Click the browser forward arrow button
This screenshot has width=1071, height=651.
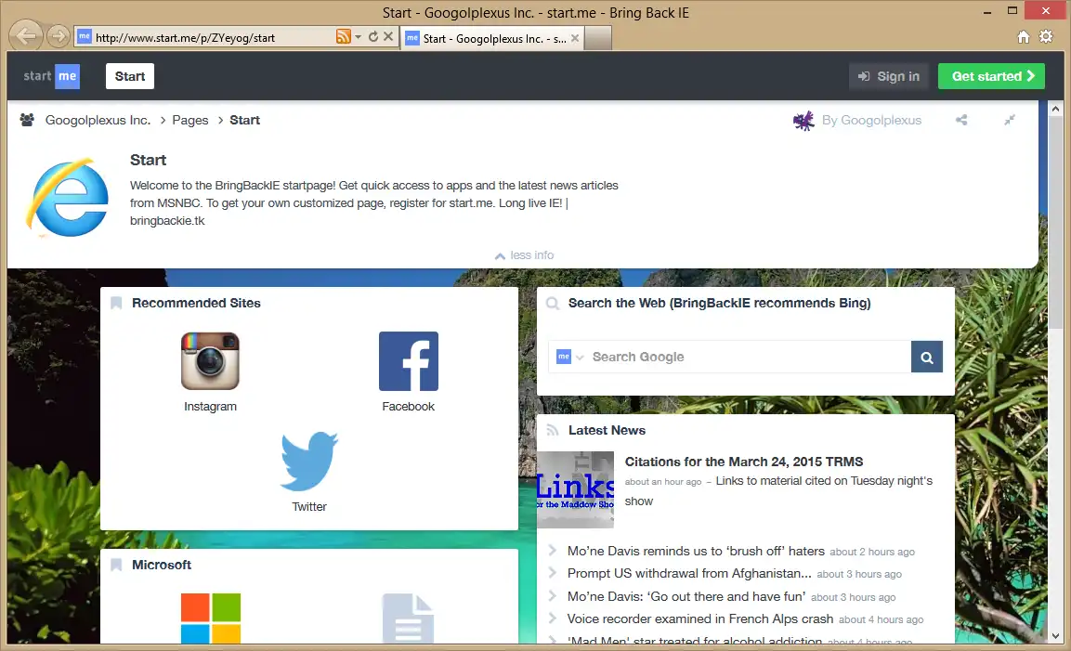59,35
